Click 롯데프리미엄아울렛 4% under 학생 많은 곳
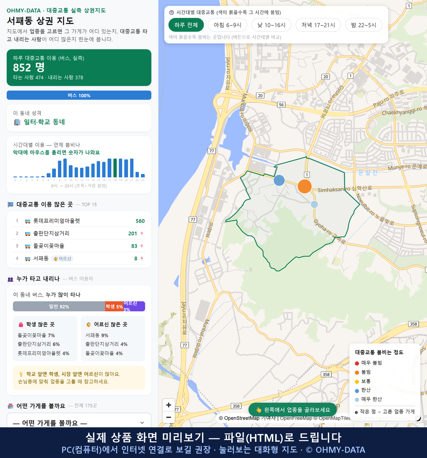The height and width of the screenshot is (458, 427). click(43, 353)
